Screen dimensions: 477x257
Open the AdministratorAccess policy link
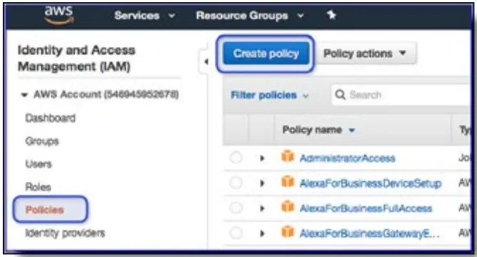(x=348, y=158)
